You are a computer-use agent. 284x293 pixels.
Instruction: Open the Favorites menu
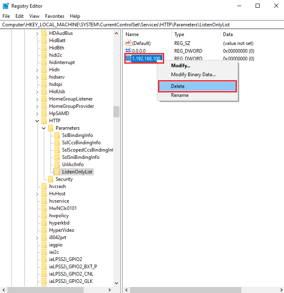click(x=54, y=16)
